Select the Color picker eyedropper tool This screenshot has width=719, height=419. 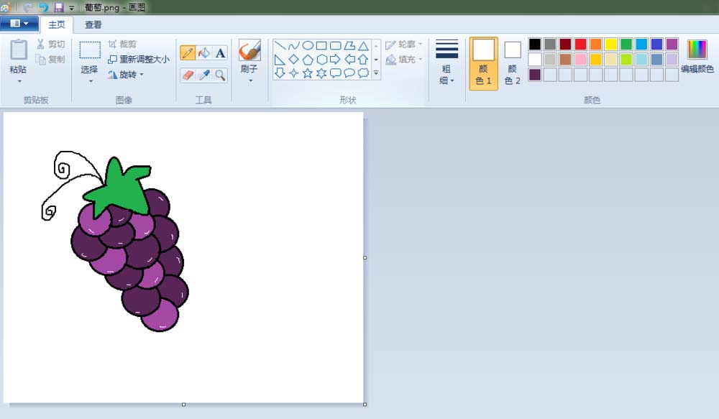tap(204, 75)
